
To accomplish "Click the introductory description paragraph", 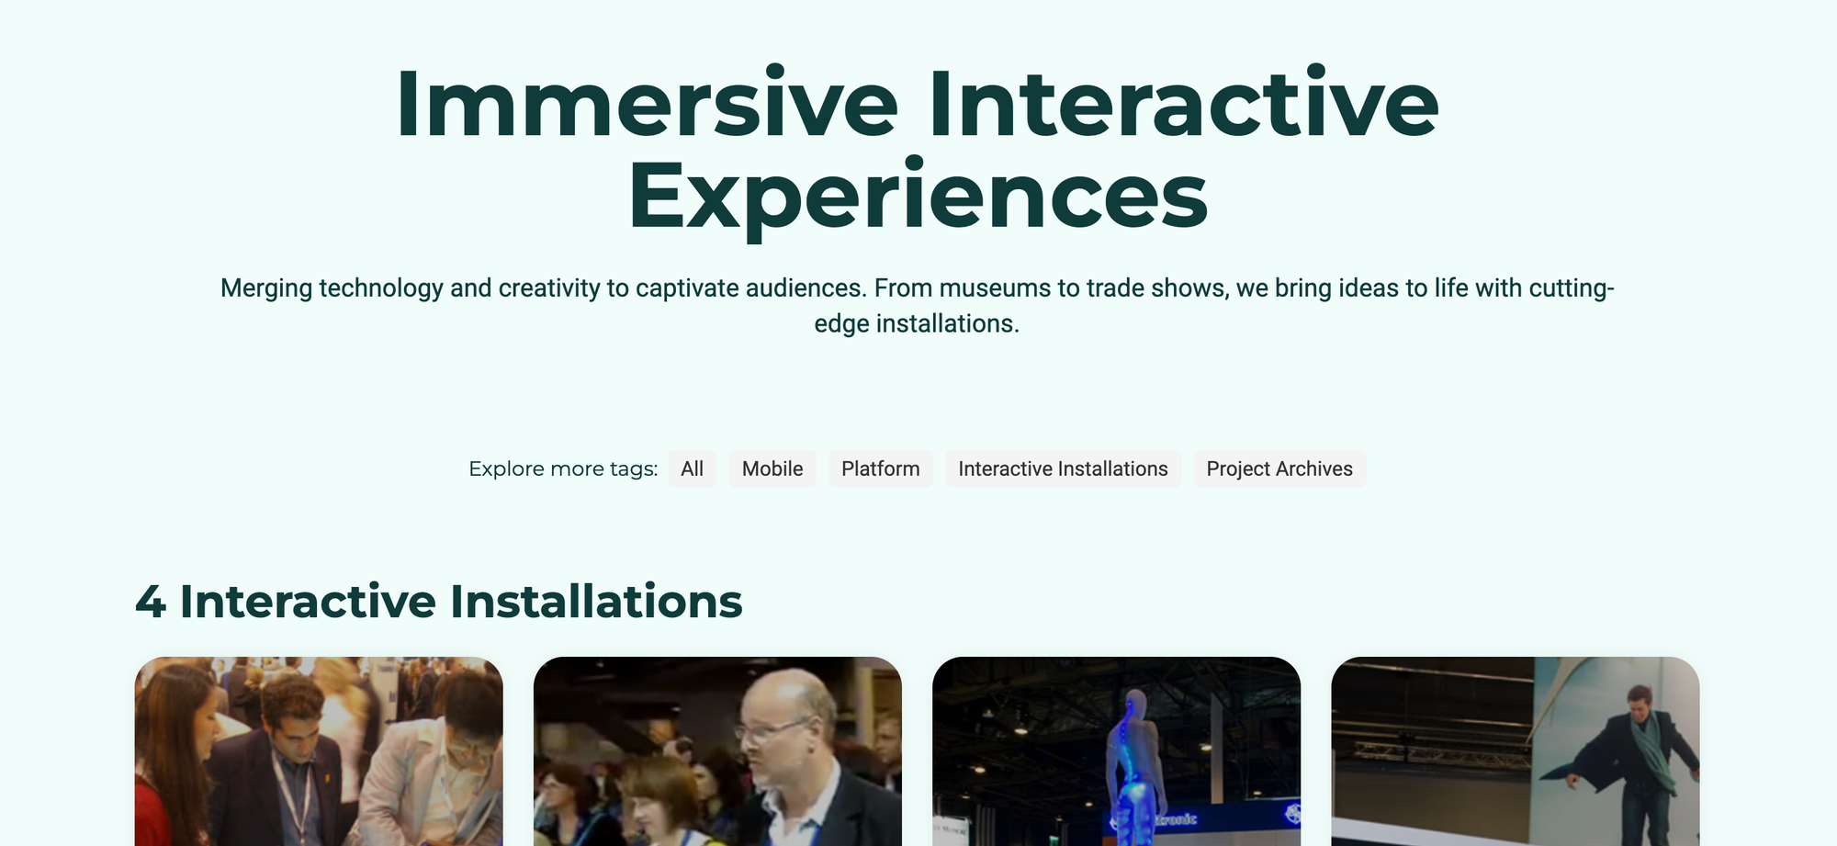I will (x=917, y=303).
